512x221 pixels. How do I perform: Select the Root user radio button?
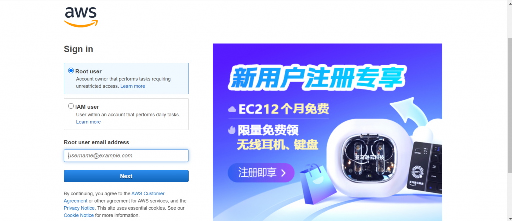71,71
